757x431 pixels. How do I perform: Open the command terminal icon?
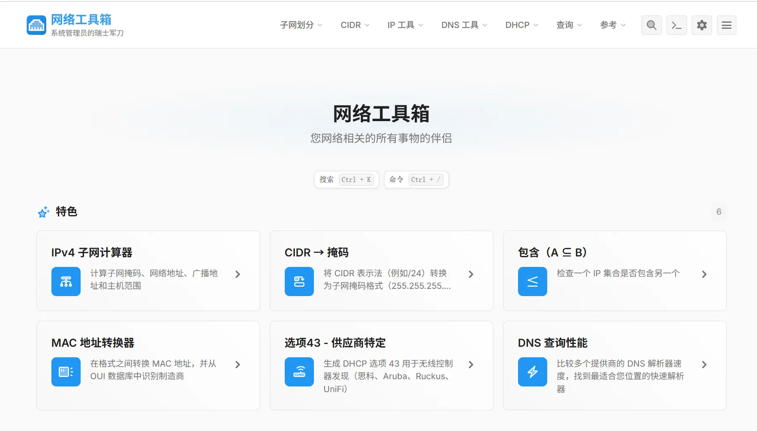point(677,25)
